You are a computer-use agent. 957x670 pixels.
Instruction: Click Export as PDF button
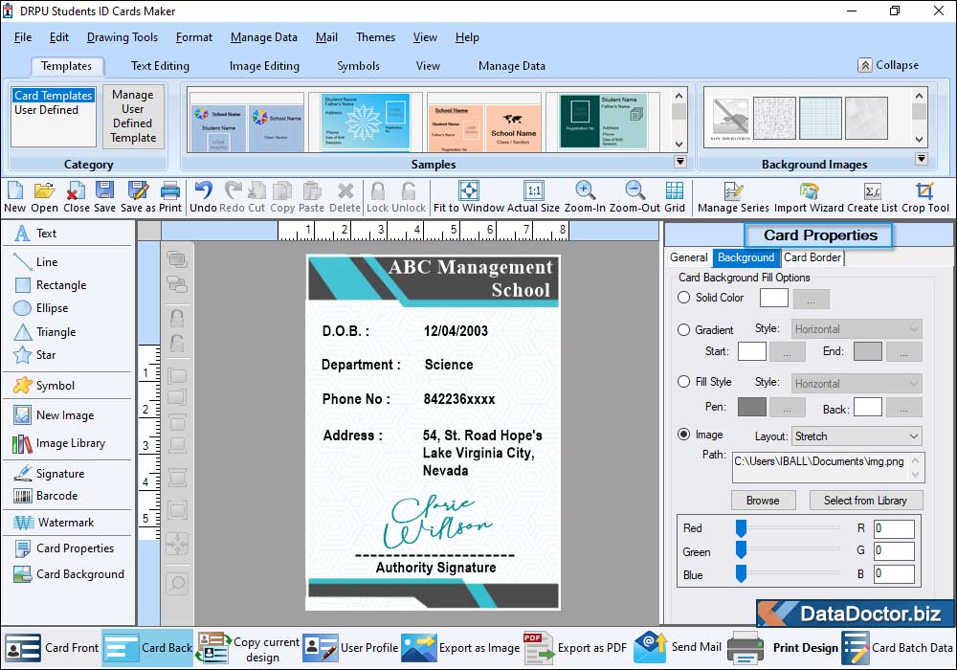(x=575, y=647)
